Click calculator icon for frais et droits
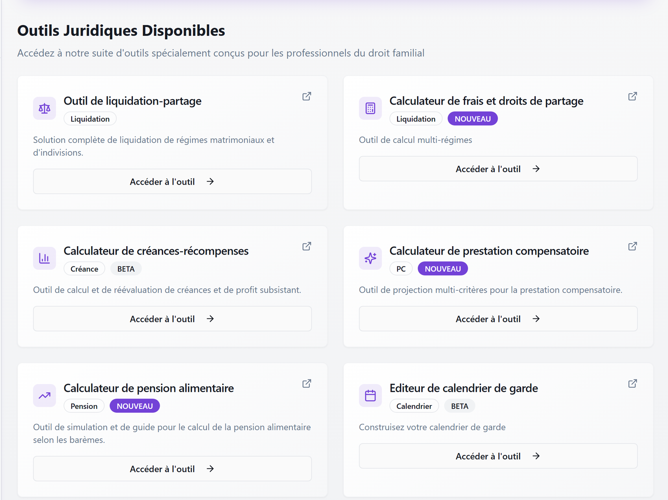This screenshot has height=500, width=668. tap(370, 108)
